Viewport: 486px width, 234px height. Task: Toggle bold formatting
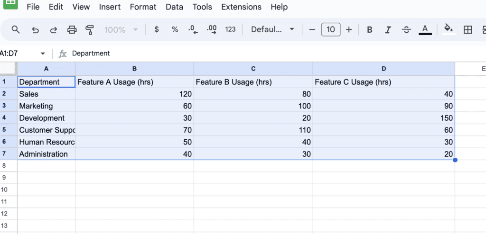pos(369,30)
